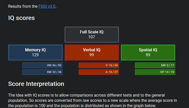Click the IQ scores heading

pyautogui.click(x=22, y=18)
